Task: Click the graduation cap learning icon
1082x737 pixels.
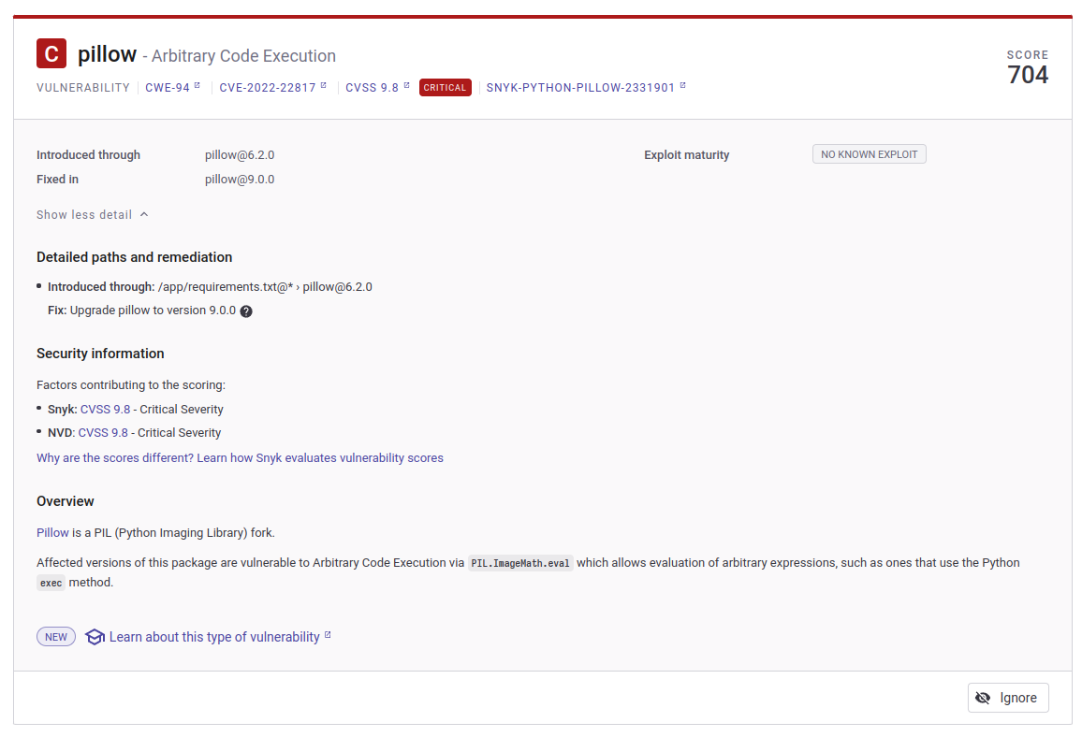Action: tap(95, 636)
